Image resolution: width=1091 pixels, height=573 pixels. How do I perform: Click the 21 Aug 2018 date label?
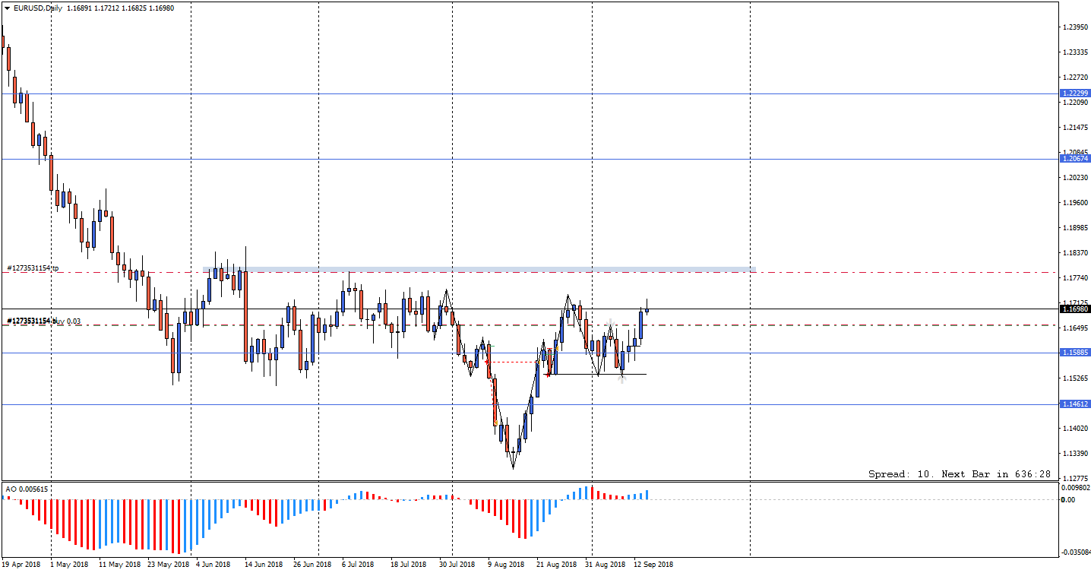[556, 565]
